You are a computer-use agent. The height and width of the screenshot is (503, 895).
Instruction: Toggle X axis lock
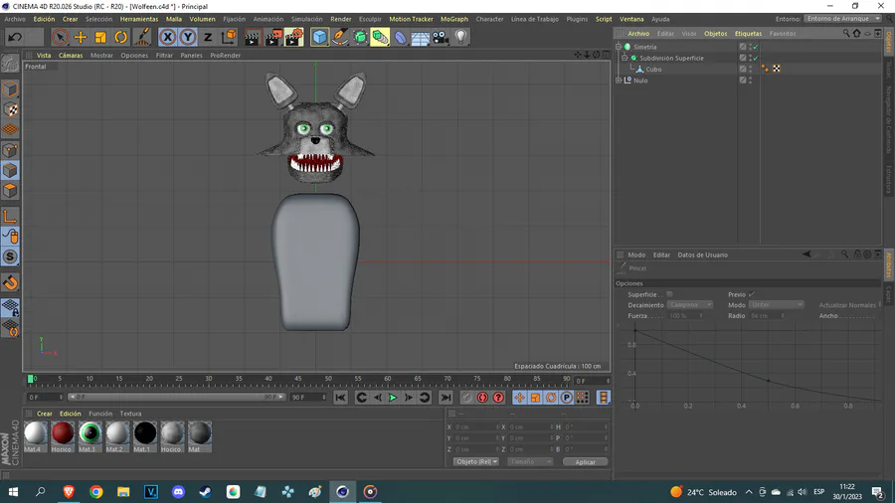[x=167, y=37]
